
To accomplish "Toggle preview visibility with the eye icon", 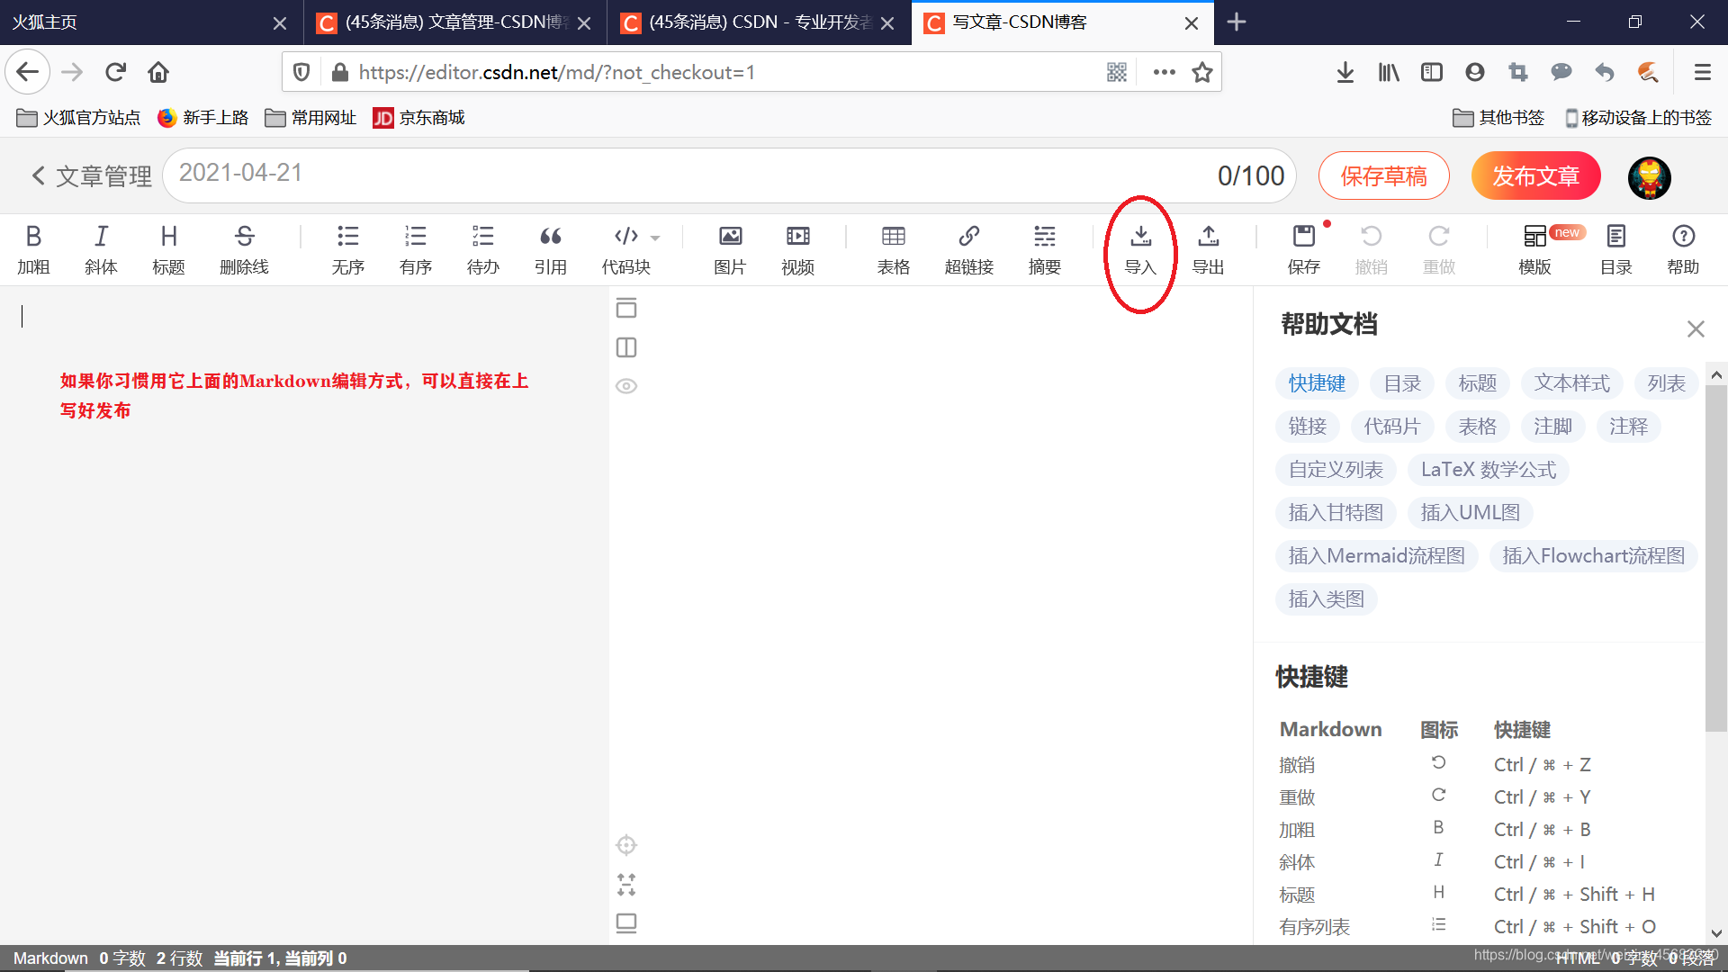I will click(626, 386).
